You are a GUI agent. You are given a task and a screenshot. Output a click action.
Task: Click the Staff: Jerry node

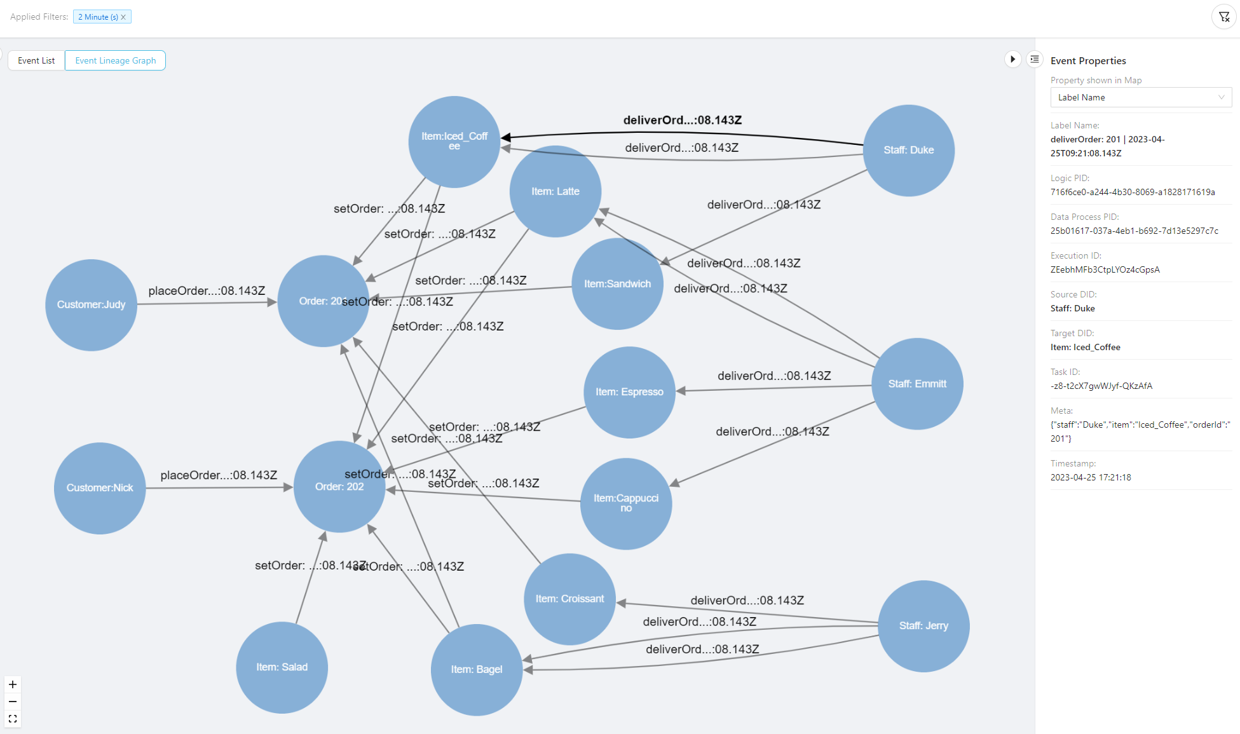point(923,625)
